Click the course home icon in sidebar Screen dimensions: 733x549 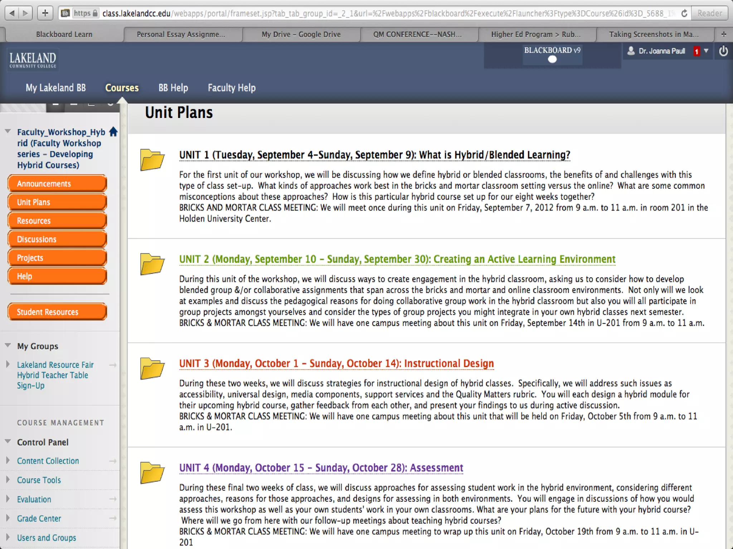tap(113, 132)
